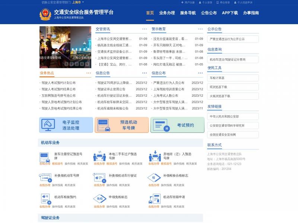Click the traffic police carousel image

66,47
